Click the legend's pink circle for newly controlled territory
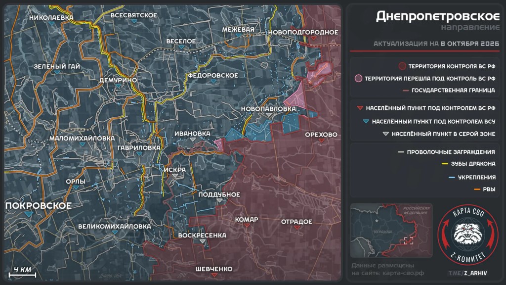This screenshot has height=285, width=506. point(358,78)
